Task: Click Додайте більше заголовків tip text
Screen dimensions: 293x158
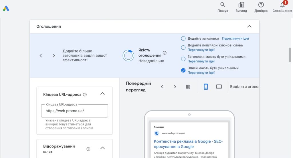Action: coord(84,56)
